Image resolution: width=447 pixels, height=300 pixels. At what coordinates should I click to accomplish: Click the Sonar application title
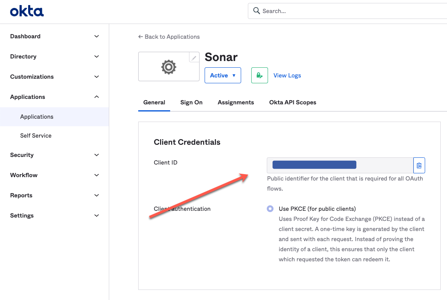coord(221,57)
